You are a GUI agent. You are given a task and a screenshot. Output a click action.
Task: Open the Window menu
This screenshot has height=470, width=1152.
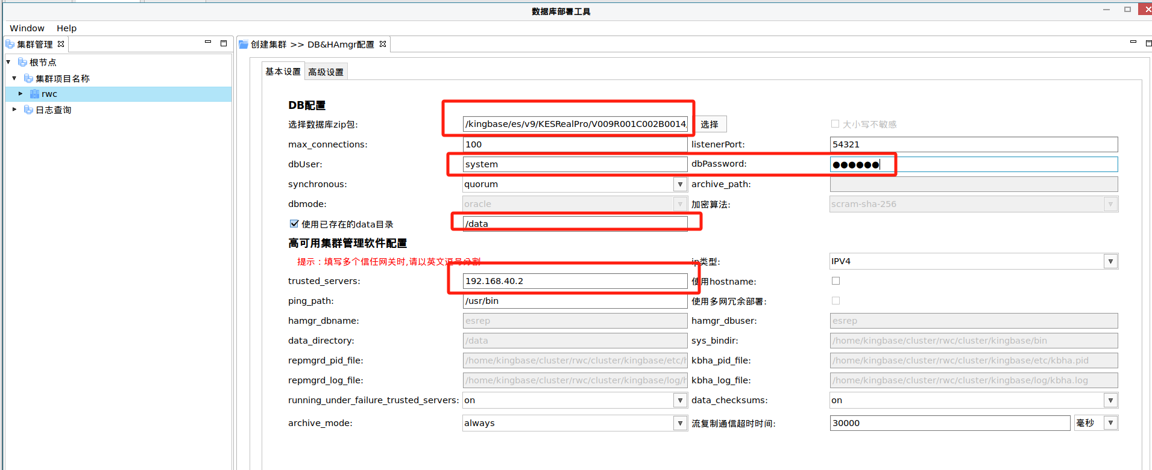[27, 28]
